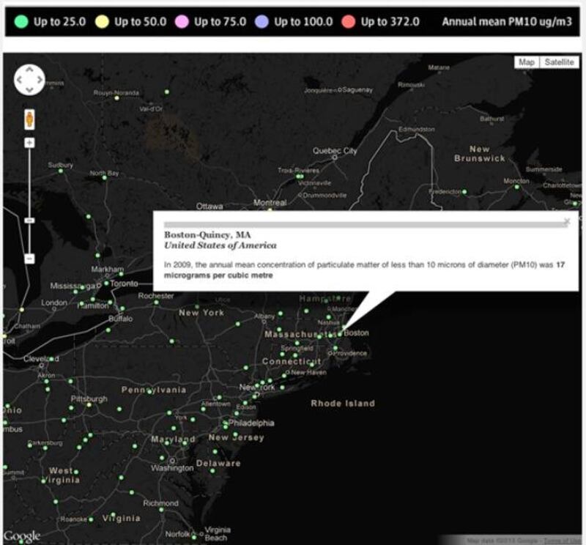Viewport: 586px width, 545px height.
Task: Select the Moncton station marker
Action: coord(517,187)
